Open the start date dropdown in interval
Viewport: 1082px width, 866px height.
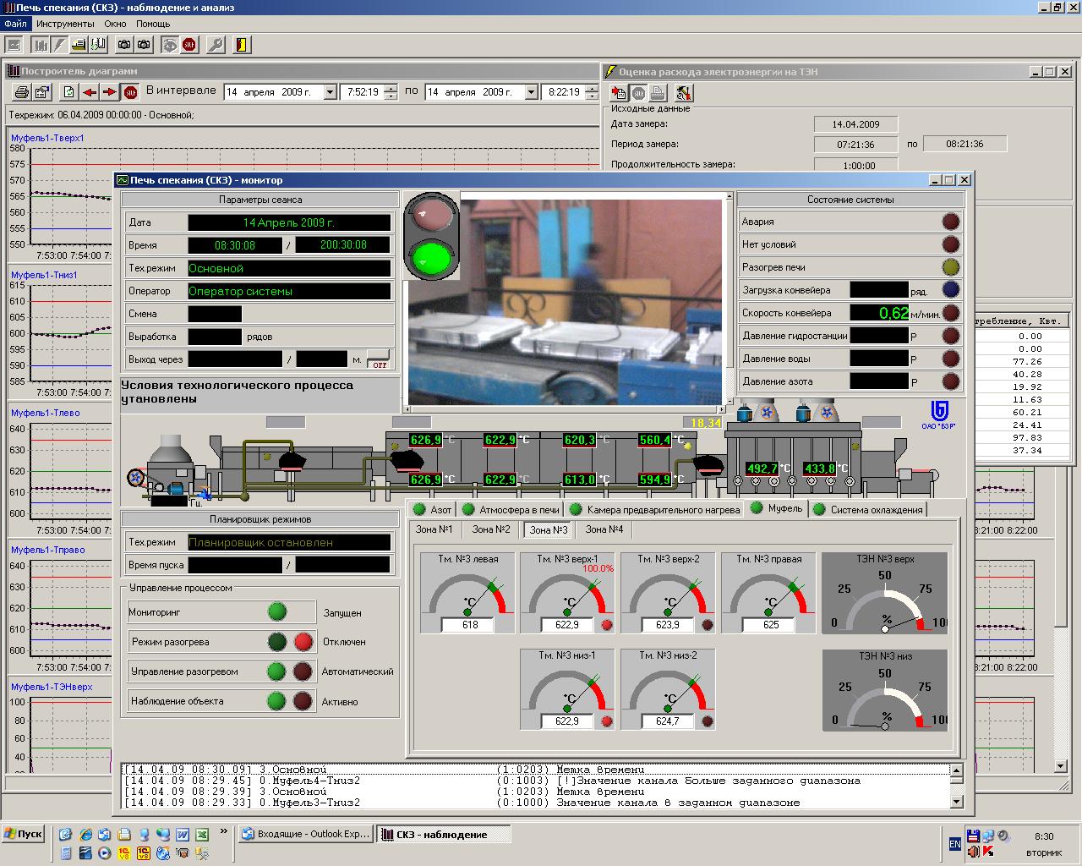pyautogui.click(x=331, y=92)
